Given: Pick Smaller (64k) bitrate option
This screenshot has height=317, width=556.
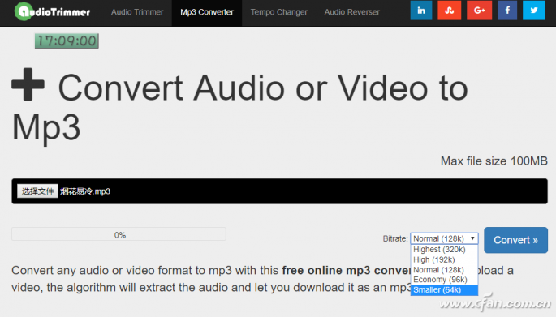Looking at the screenshot, I should click(x=444, y=289).
